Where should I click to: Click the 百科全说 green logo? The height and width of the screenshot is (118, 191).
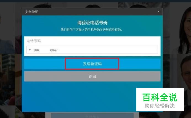tap(160, 97)
